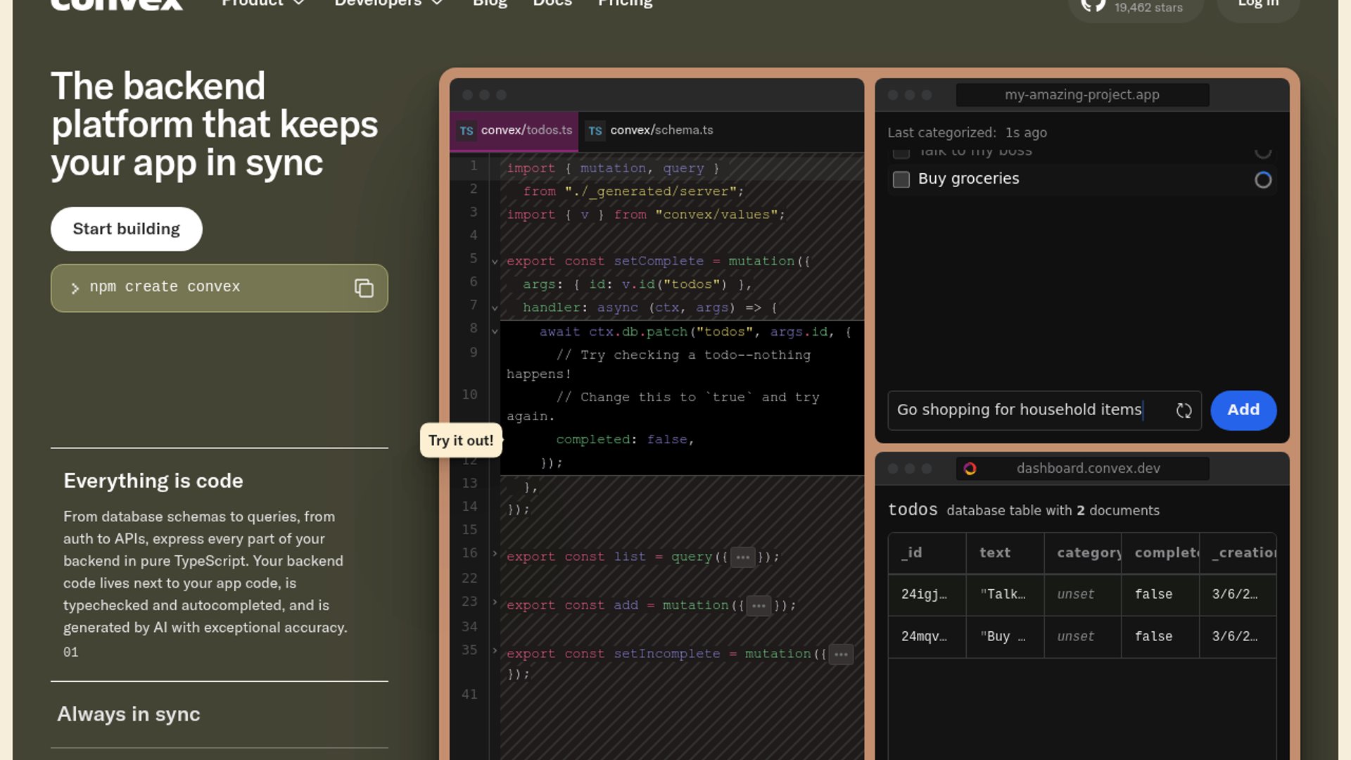Click the loading circle beside Buy groceries
Screen dimensions: 1351x760
click(1263, 180)
